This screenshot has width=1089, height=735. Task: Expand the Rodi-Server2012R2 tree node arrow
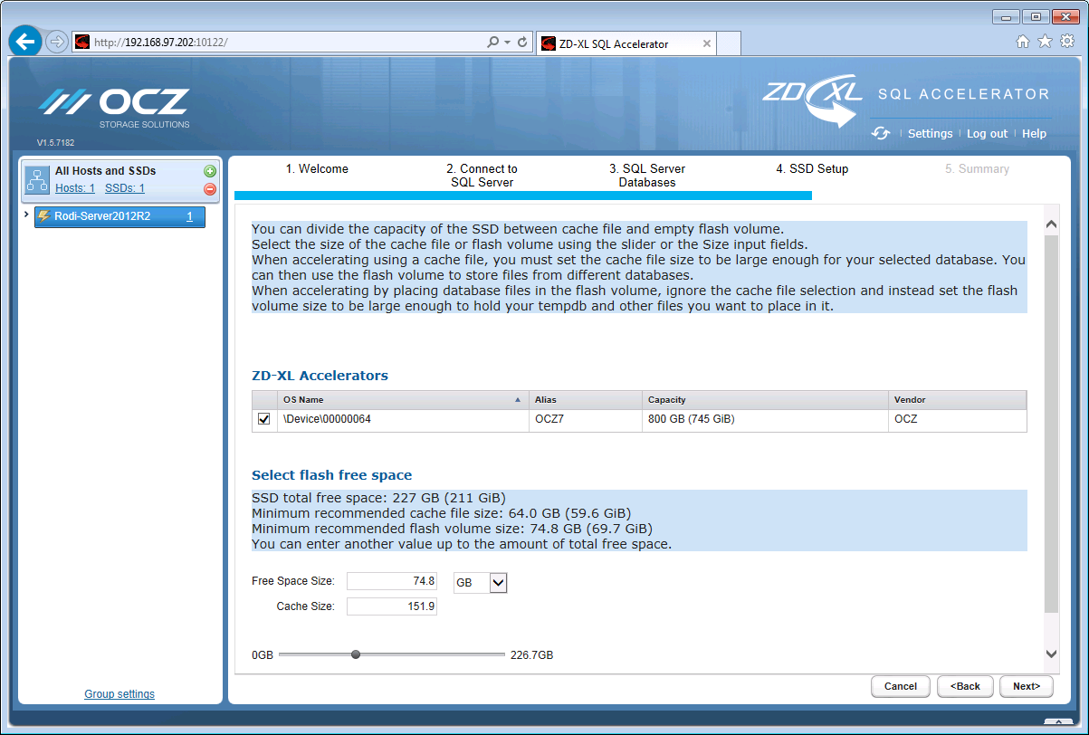point(26,215)
